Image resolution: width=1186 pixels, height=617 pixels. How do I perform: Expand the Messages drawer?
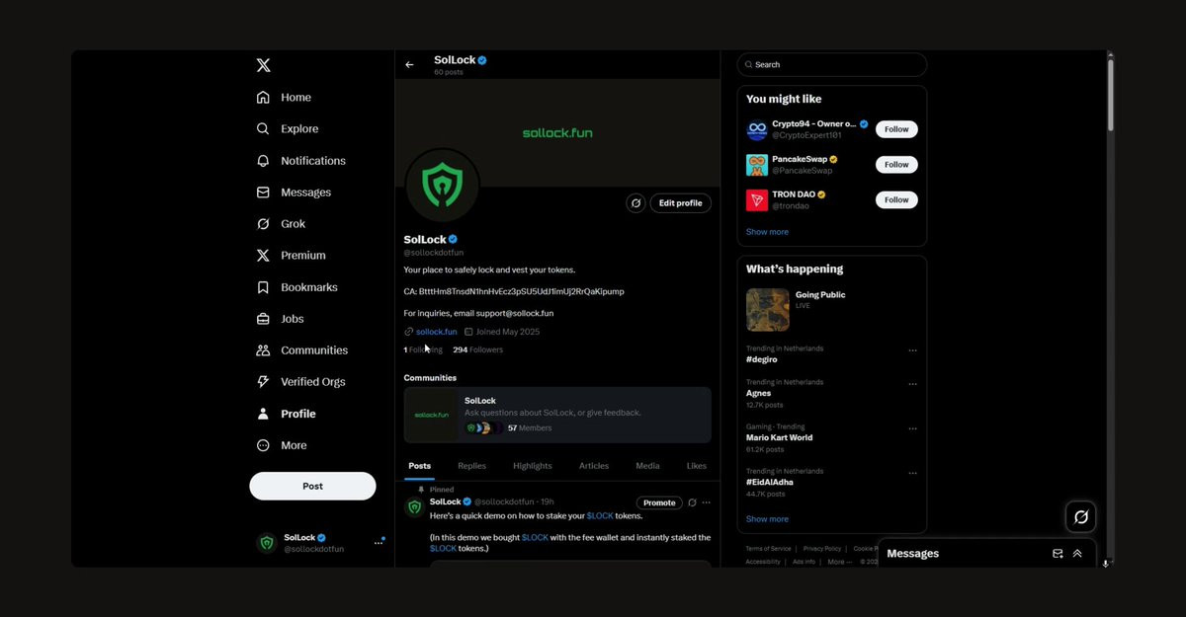[1077, 554]
